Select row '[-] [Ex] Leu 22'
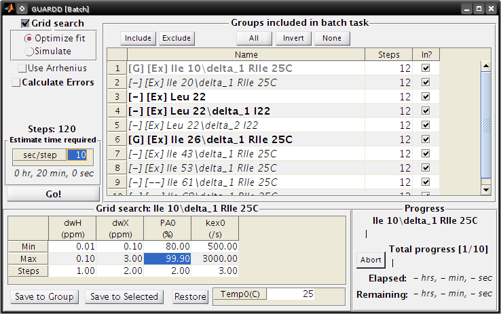This screenshot has width=501, height=314. pos(246,97)
